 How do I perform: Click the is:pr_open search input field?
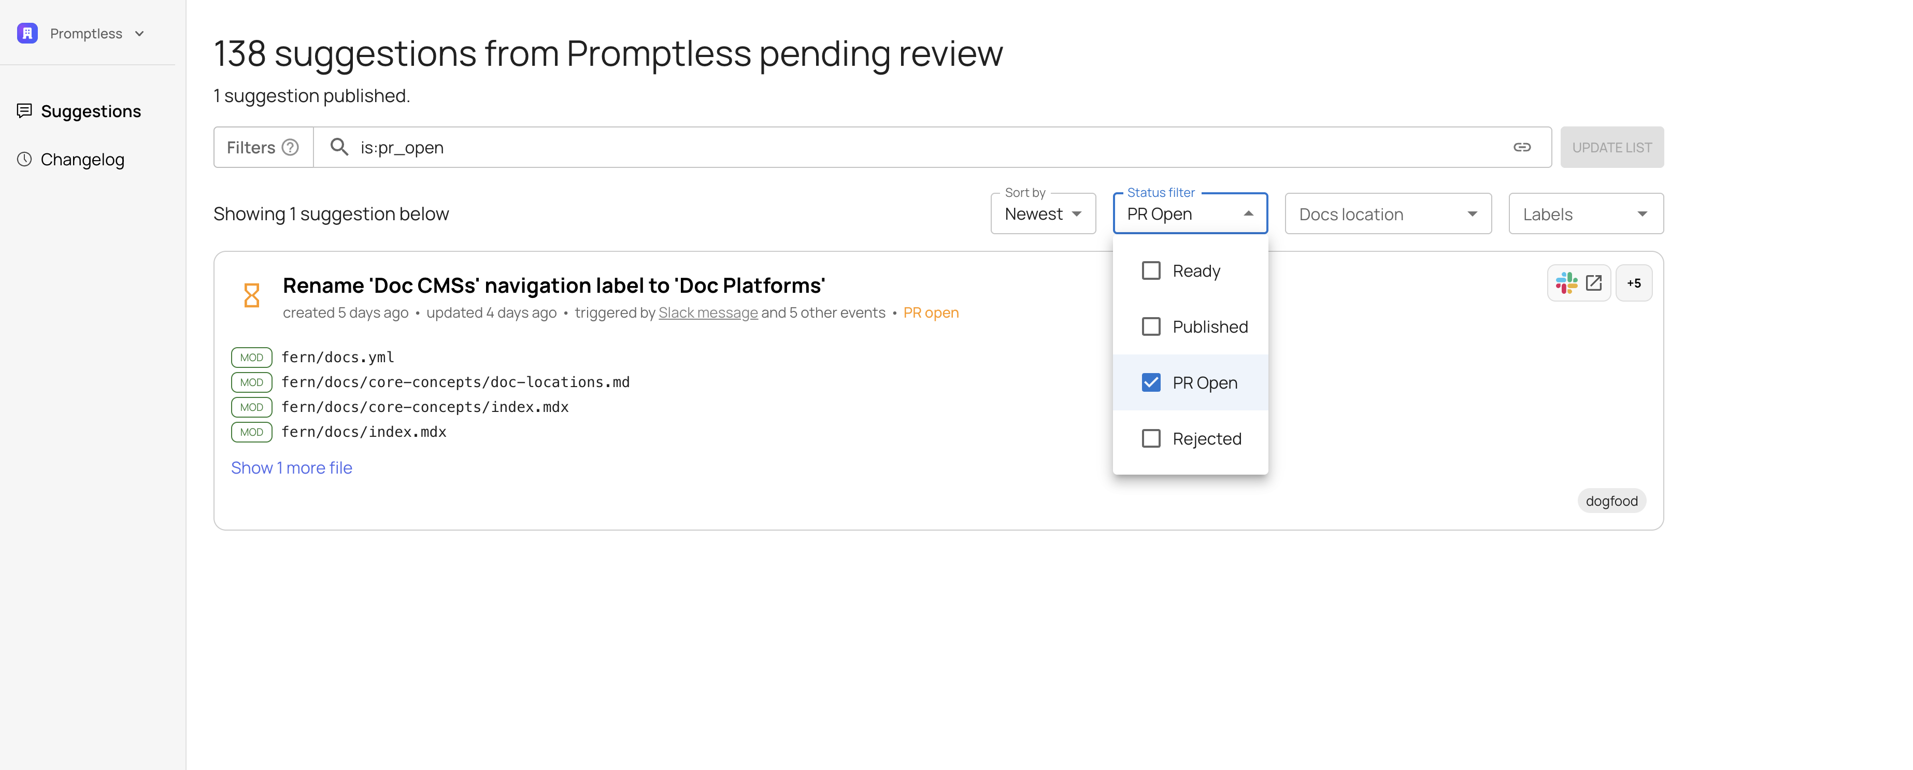point(594,147)
